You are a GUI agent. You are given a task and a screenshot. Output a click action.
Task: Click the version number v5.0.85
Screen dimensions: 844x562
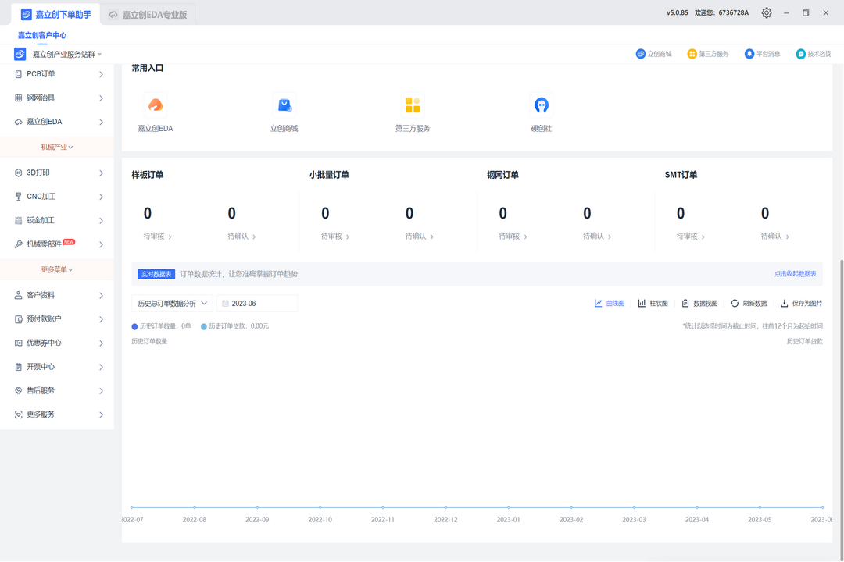click(x=677, y=13)
